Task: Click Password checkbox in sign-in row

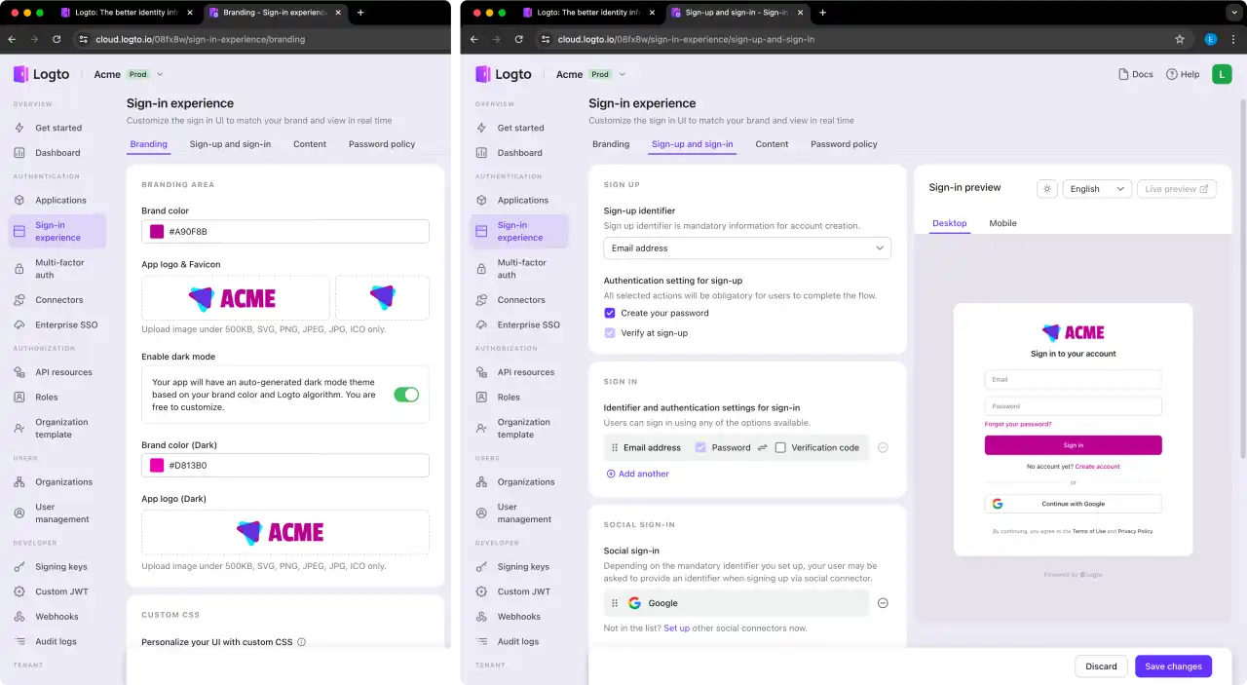Action: [x=700, y=447]
